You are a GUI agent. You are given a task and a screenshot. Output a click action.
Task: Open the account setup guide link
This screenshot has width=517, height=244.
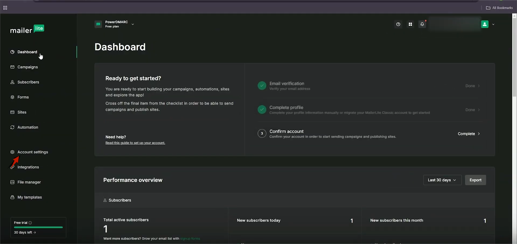click(x=135, y=143)
